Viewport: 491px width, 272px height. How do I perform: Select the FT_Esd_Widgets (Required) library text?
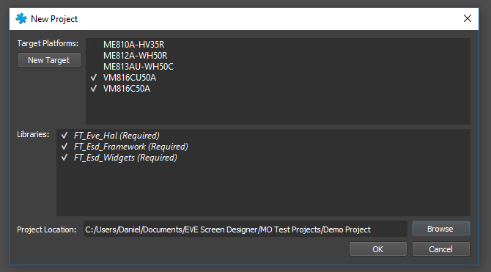(x=125, y=158)
